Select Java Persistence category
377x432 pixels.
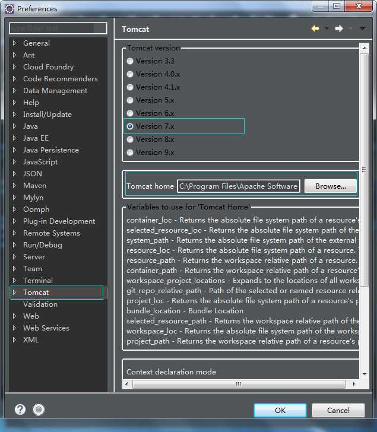51,150
